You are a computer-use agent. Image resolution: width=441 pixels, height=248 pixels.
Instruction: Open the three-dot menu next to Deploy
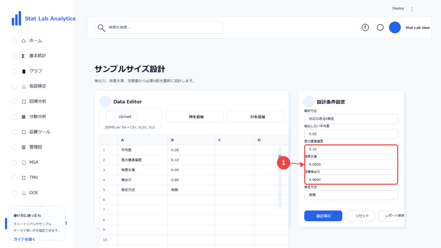coord(412,9)
